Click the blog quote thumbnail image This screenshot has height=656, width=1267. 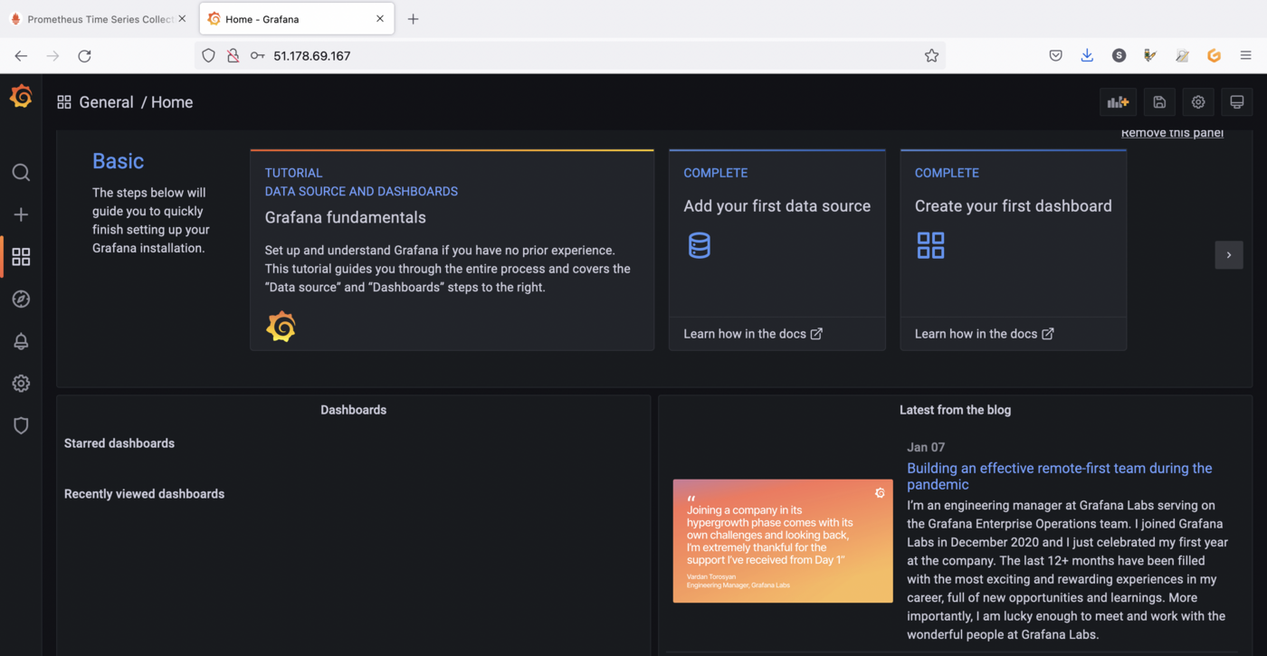[782, 540]
